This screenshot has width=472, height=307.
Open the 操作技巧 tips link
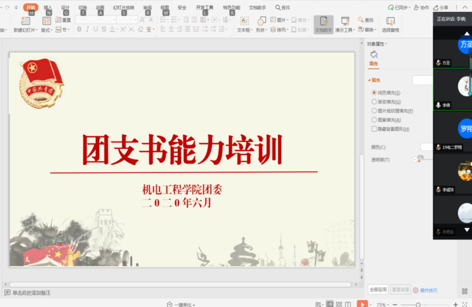[428, 290]
